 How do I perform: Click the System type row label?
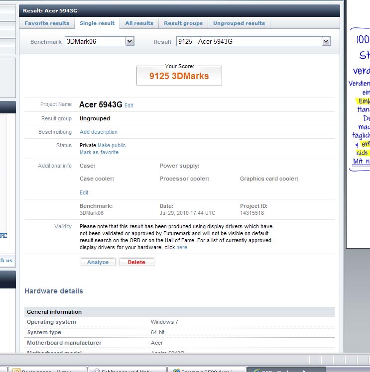click(x=44, y=332)
